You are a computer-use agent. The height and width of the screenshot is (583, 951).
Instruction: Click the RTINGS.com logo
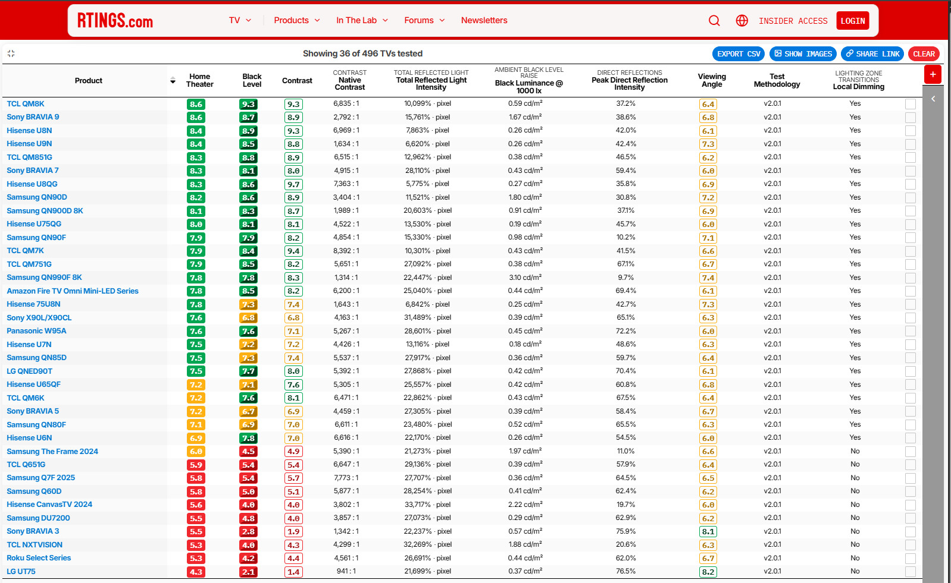coord(115,21)
